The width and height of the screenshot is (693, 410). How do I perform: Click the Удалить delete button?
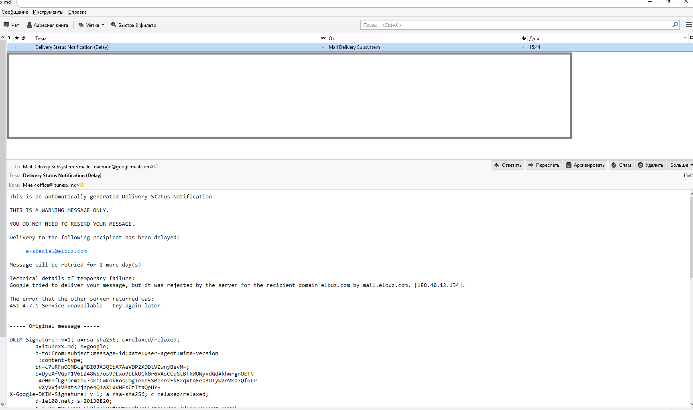pos(650,165)
